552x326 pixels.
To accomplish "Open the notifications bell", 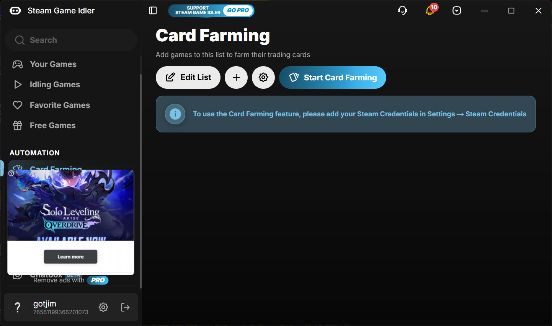I will [x=430, y=10].
